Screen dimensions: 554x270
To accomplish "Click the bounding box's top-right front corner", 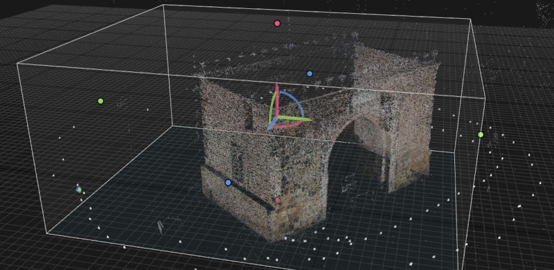I will click(485, 98).
